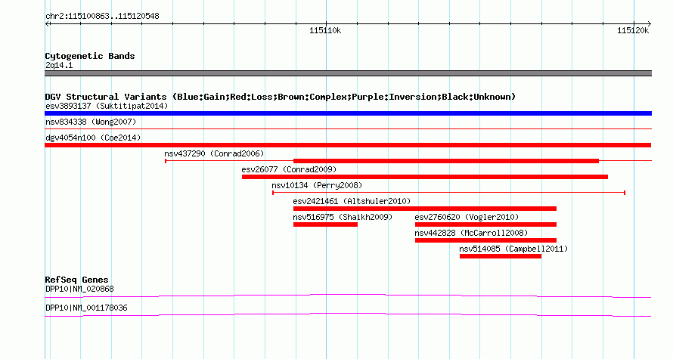Open the nsv514085 (Campbell2011) label
The height and width of the screenshot is (359, 673).
tap(513, 249)
